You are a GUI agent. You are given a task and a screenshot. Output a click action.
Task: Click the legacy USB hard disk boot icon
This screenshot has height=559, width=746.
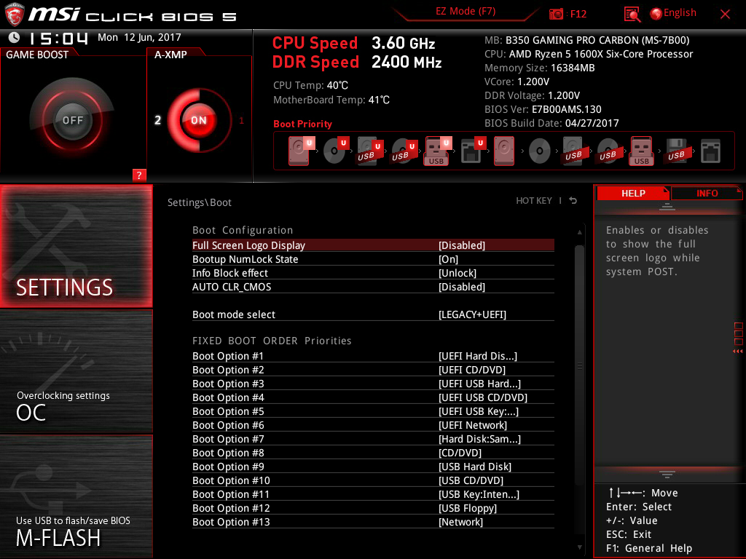click(x=573, y=151)
